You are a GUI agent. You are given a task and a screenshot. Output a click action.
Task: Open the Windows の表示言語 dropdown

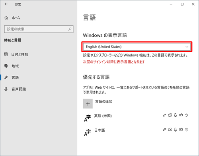(137, 47)
